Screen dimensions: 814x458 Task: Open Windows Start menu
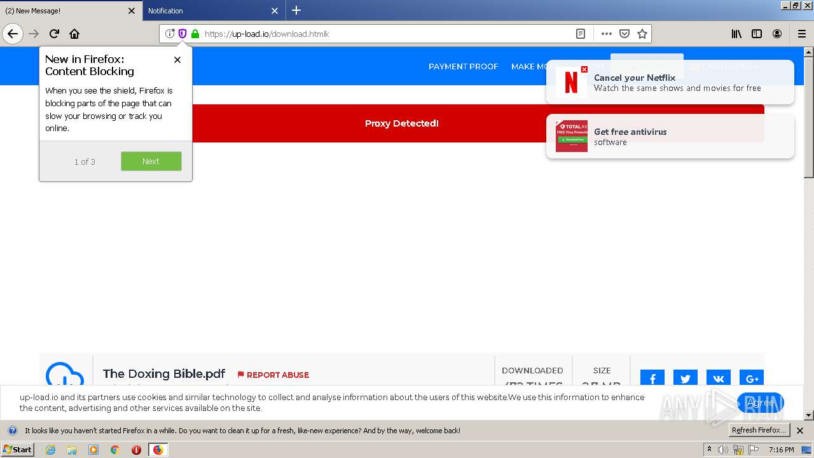pos(17,450)
